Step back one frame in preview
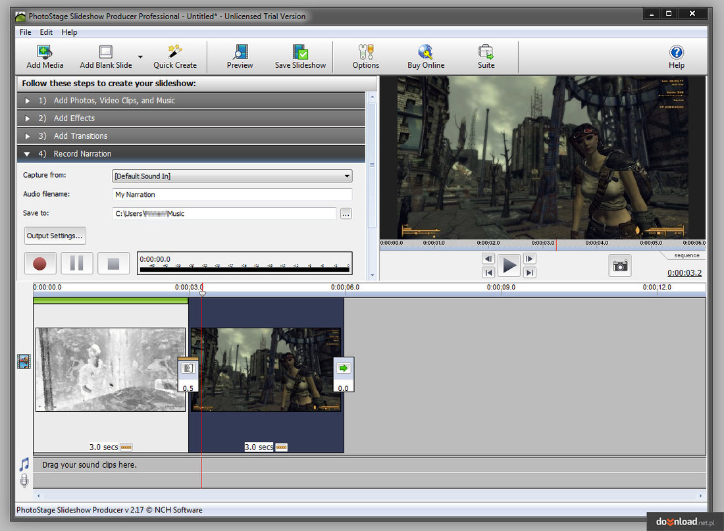The height and width of the screenshot is (531, 724). tap(488, 259)
